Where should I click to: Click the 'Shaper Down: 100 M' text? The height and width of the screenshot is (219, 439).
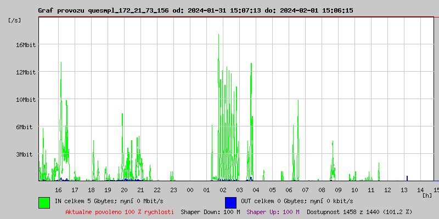[x=210, y=211]
